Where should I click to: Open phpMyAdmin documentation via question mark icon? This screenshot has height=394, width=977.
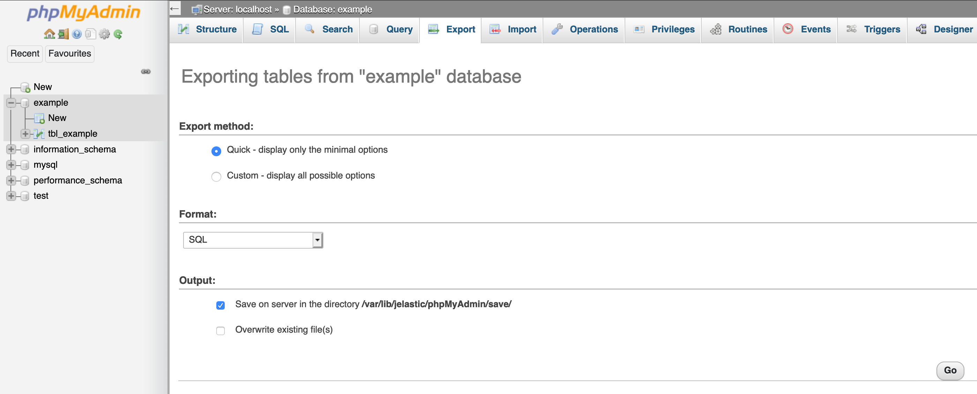(77, 34)
